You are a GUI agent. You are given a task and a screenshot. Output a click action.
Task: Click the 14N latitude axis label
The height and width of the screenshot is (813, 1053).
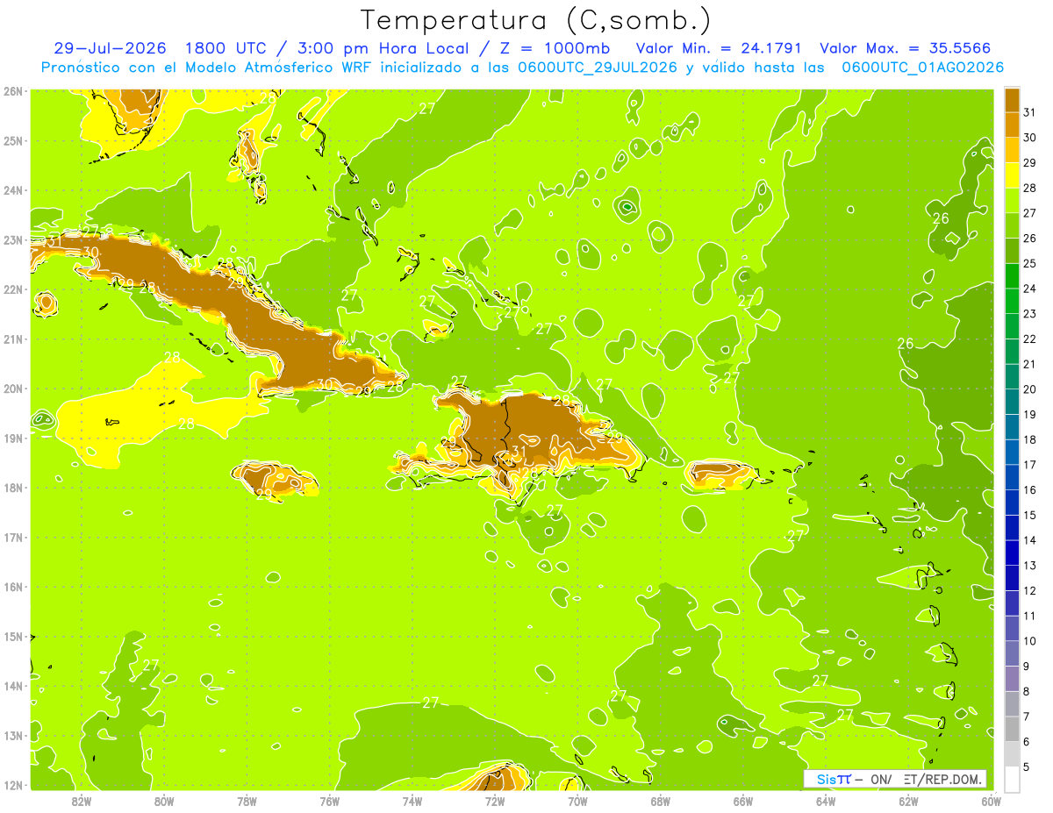tap(13, 686)
